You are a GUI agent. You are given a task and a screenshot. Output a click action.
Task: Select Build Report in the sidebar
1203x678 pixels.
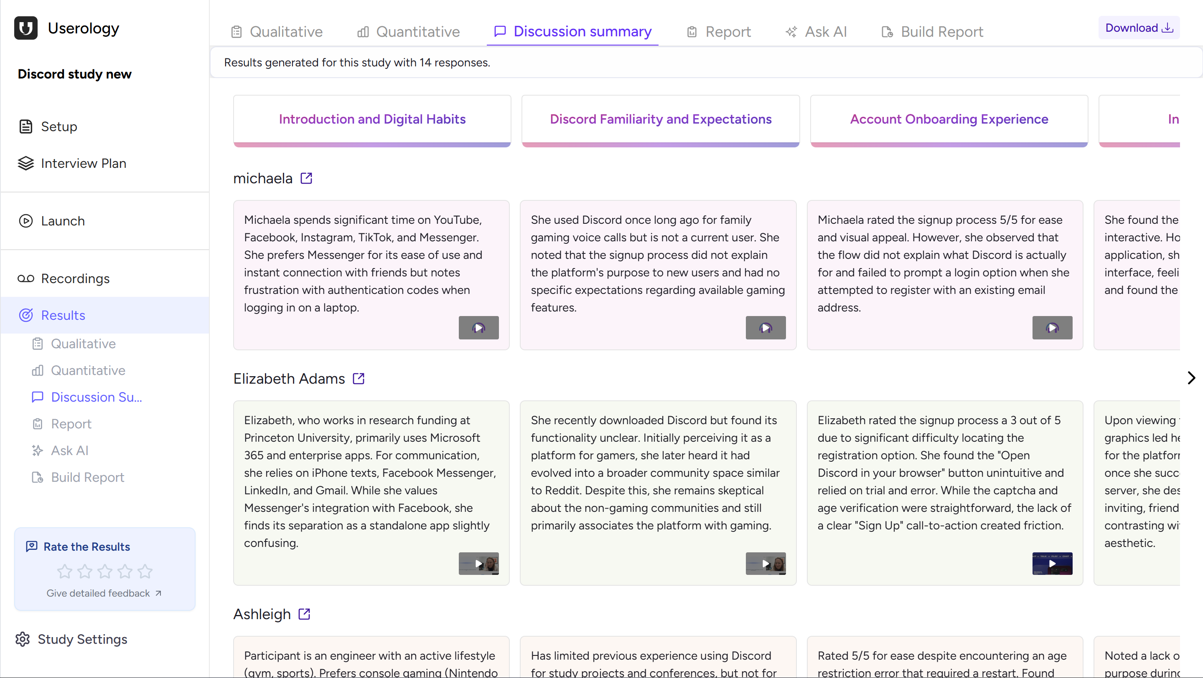[x=87, y=477]
